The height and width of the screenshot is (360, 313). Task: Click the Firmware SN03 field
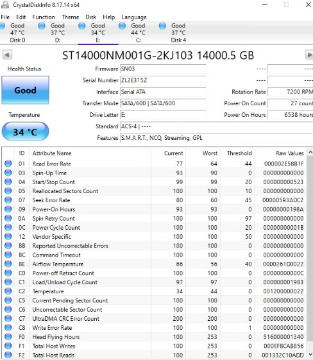163,69
